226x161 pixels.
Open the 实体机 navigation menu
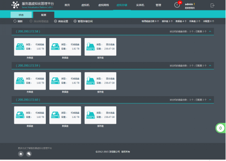click(x=140, y=5)
